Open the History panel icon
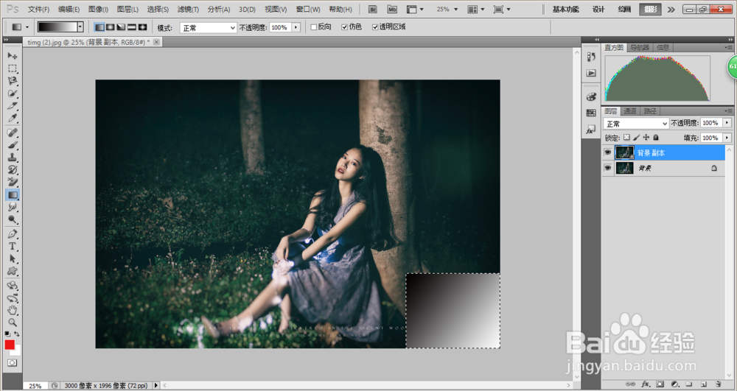This screenshot has height=391, width=737. coord(591,57)
